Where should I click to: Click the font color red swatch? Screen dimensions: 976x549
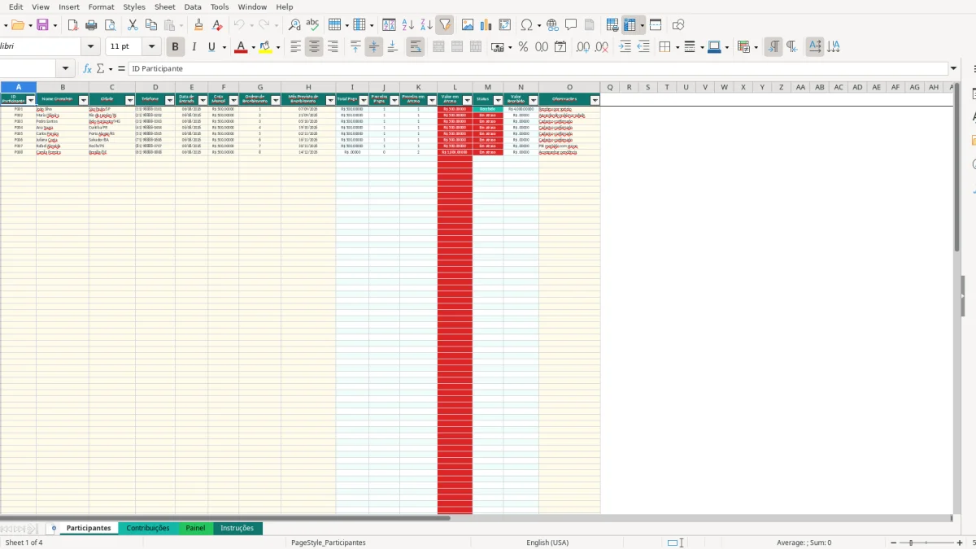pos(240,47)
